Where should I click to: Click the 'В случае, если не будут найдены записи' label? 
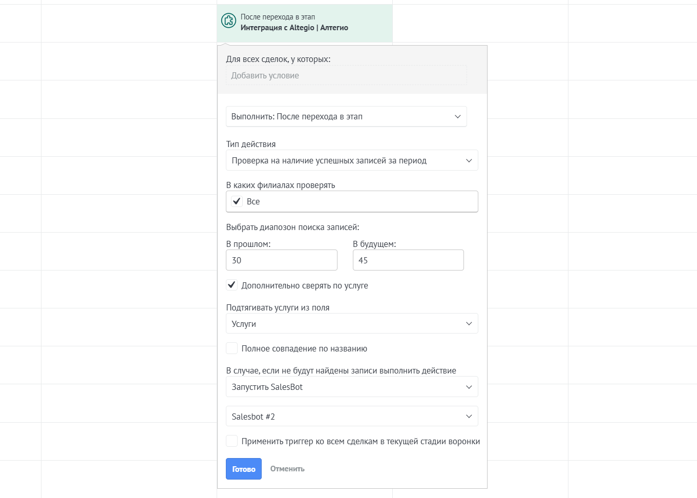[341, 370]
